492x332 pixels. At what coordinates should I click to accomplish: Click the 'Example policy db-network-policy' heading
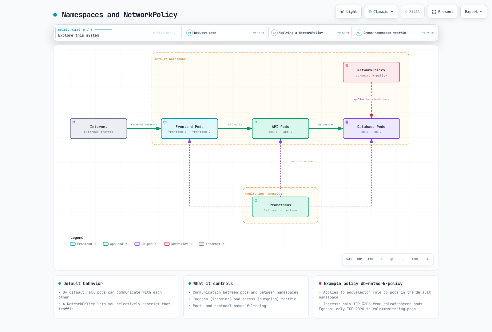point(363,283)
